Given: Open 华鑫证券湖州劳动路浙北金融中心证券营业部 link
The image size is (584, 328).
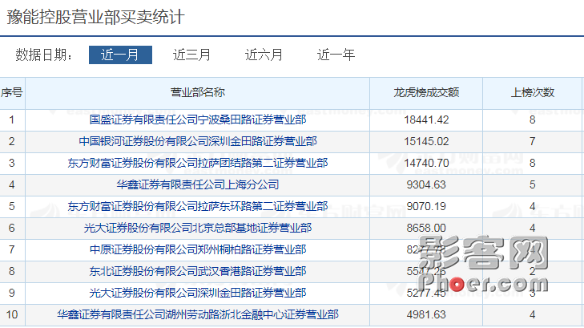Looking at the screenshot, I should 198,314.
